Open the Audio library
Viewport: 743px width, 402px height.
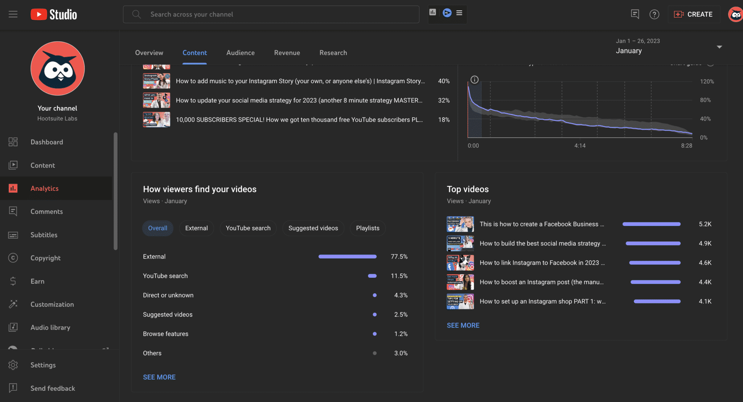tap(50, 327)
